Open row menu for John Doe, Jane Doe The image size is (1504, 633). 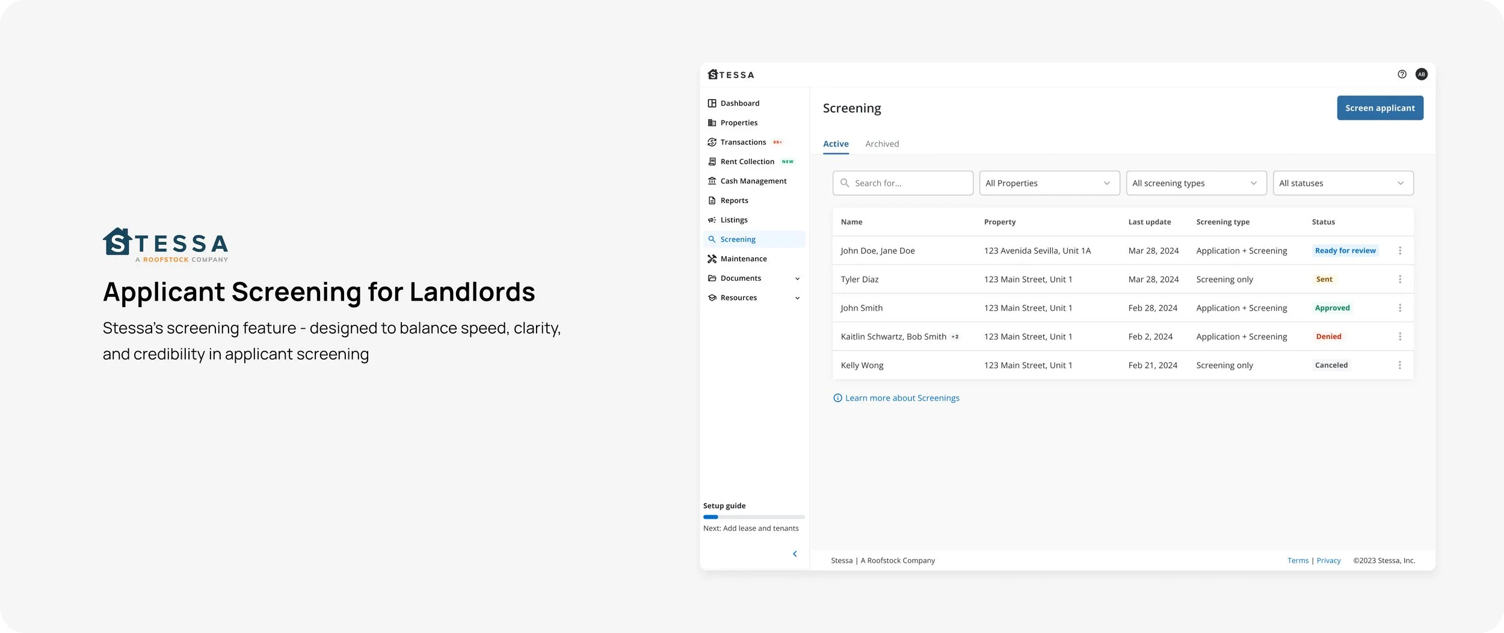(x=1400, y=251)
